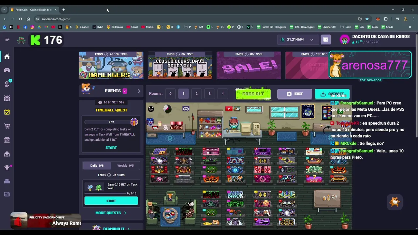Open the news page icon in sidebar
418x235 pixels.
pos(7,195)
